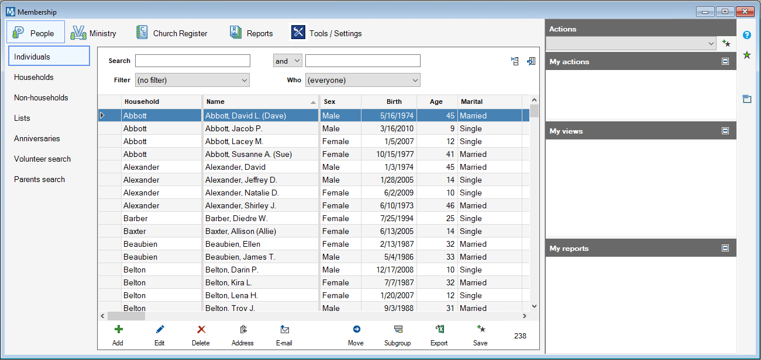Click the E-mail icon
Viewport: 761px width, 360px height.
(x=284, y=330)
